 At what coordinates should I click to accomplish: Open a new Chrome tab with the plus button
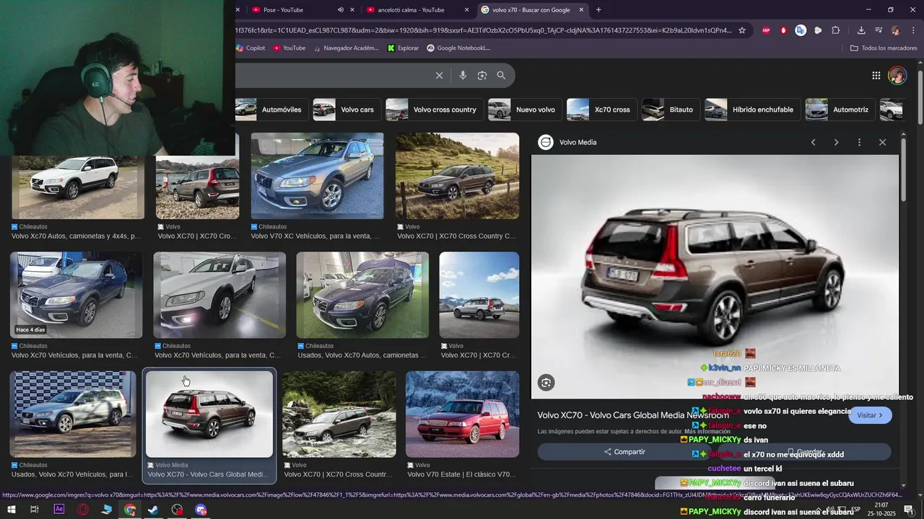598,9
